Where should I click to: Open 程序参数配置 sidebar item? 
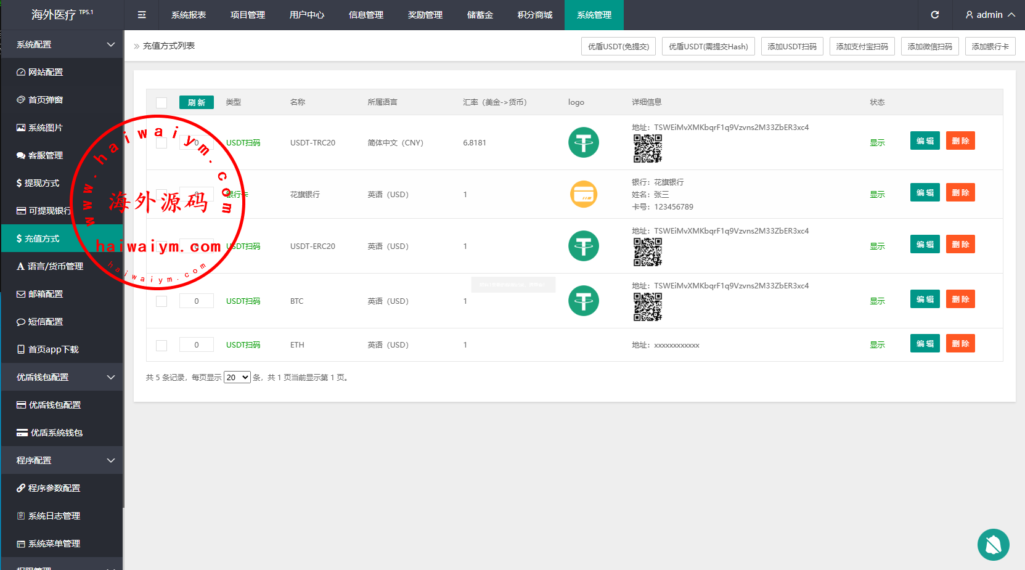[x=62, y=488]
